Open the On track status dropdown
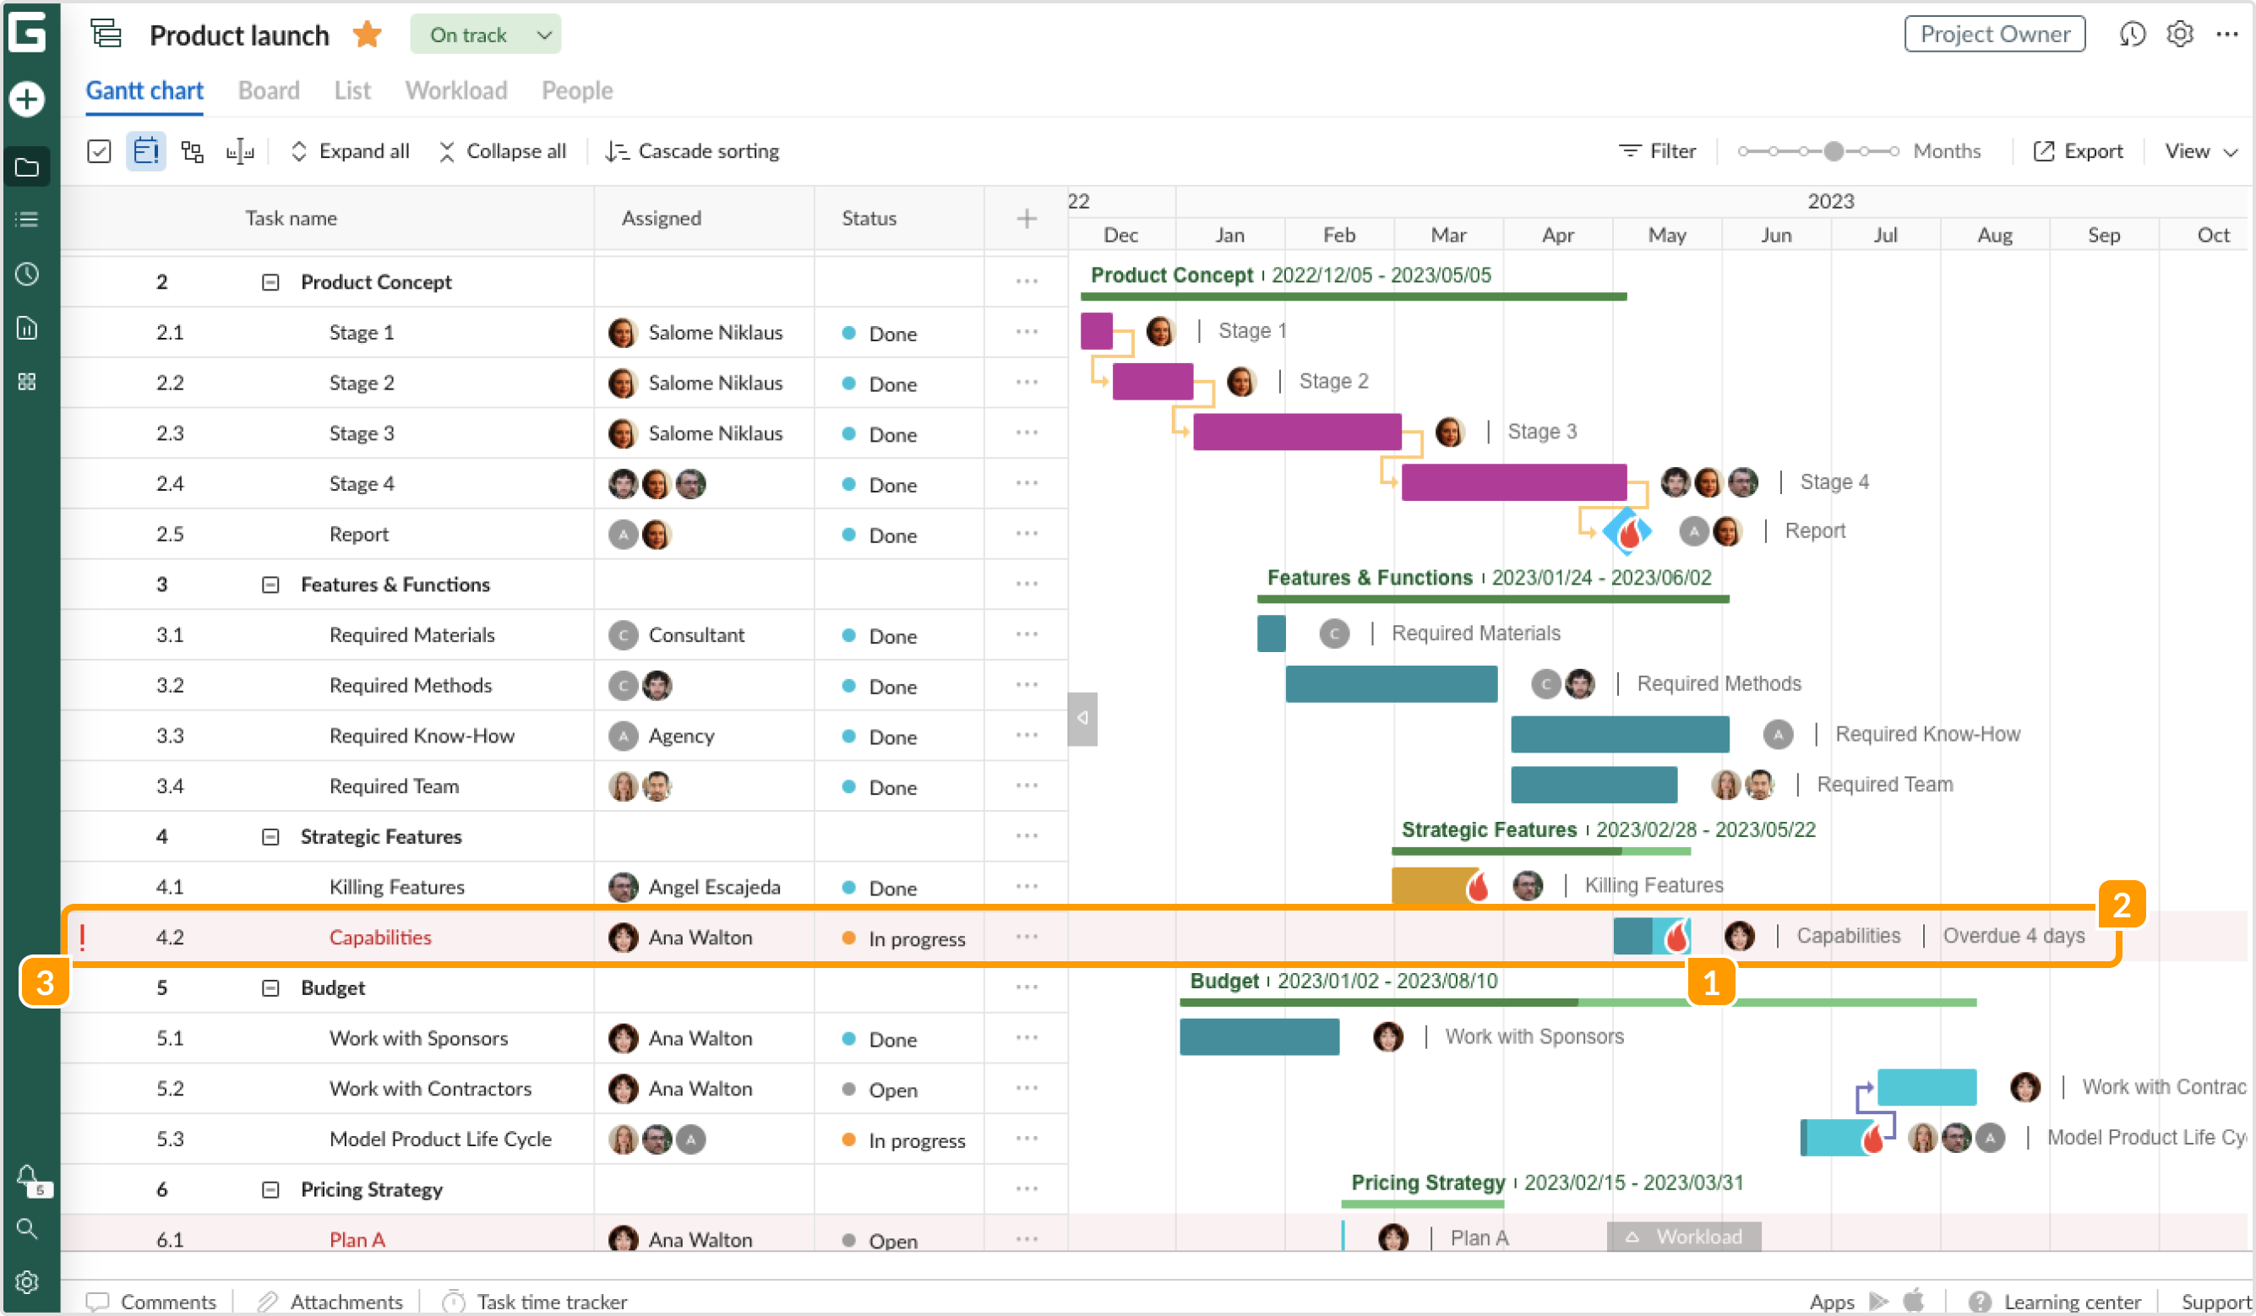2256x1316 pixels. pos(485,35)
